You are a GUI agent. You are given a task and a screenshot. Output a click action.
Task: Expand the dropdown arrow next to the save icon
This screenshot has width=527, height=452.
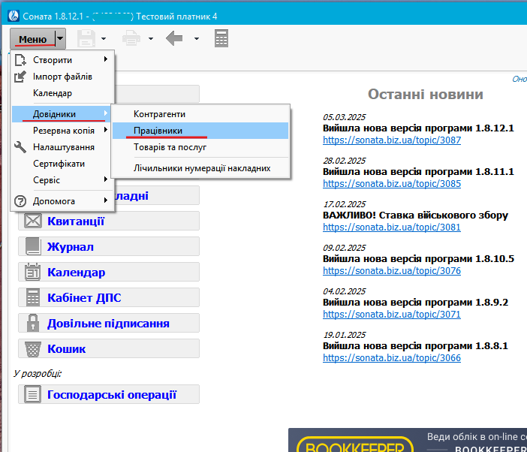coord(104,38)
